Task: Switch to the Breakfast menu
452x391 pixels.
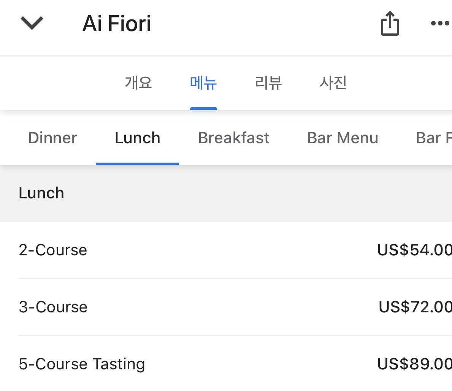Action: pos(234,138)
